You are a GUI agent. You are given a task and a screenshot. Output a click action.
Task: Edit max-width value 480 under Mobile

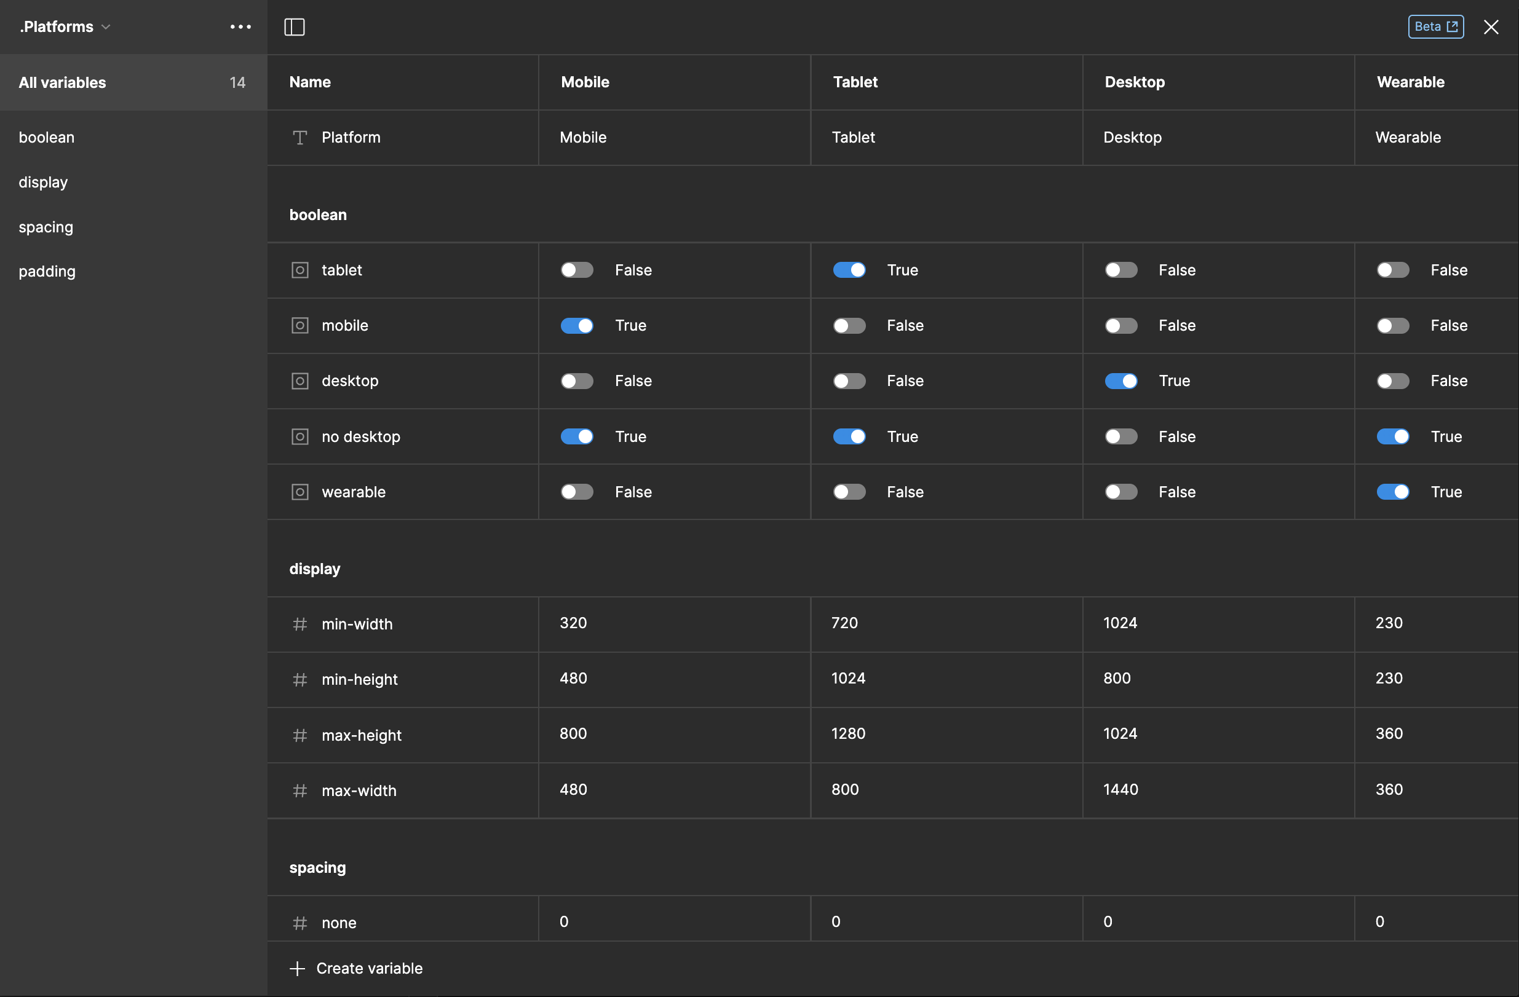[x=573, y=790]
